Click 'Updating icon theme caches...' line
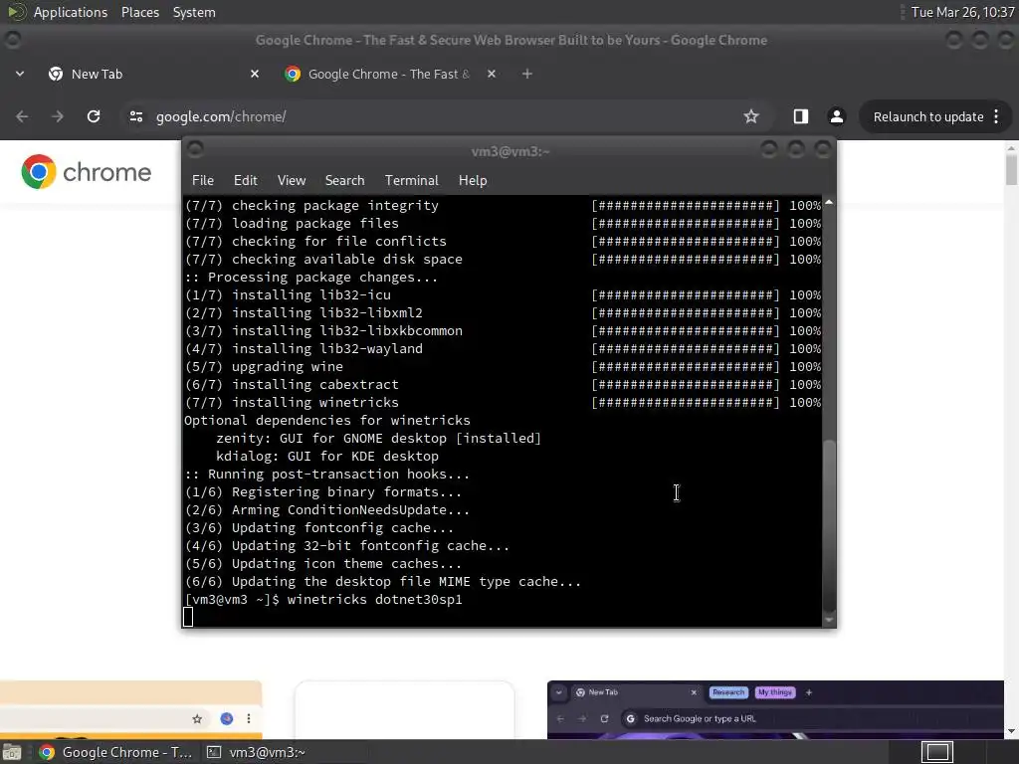 pos(346,563)
